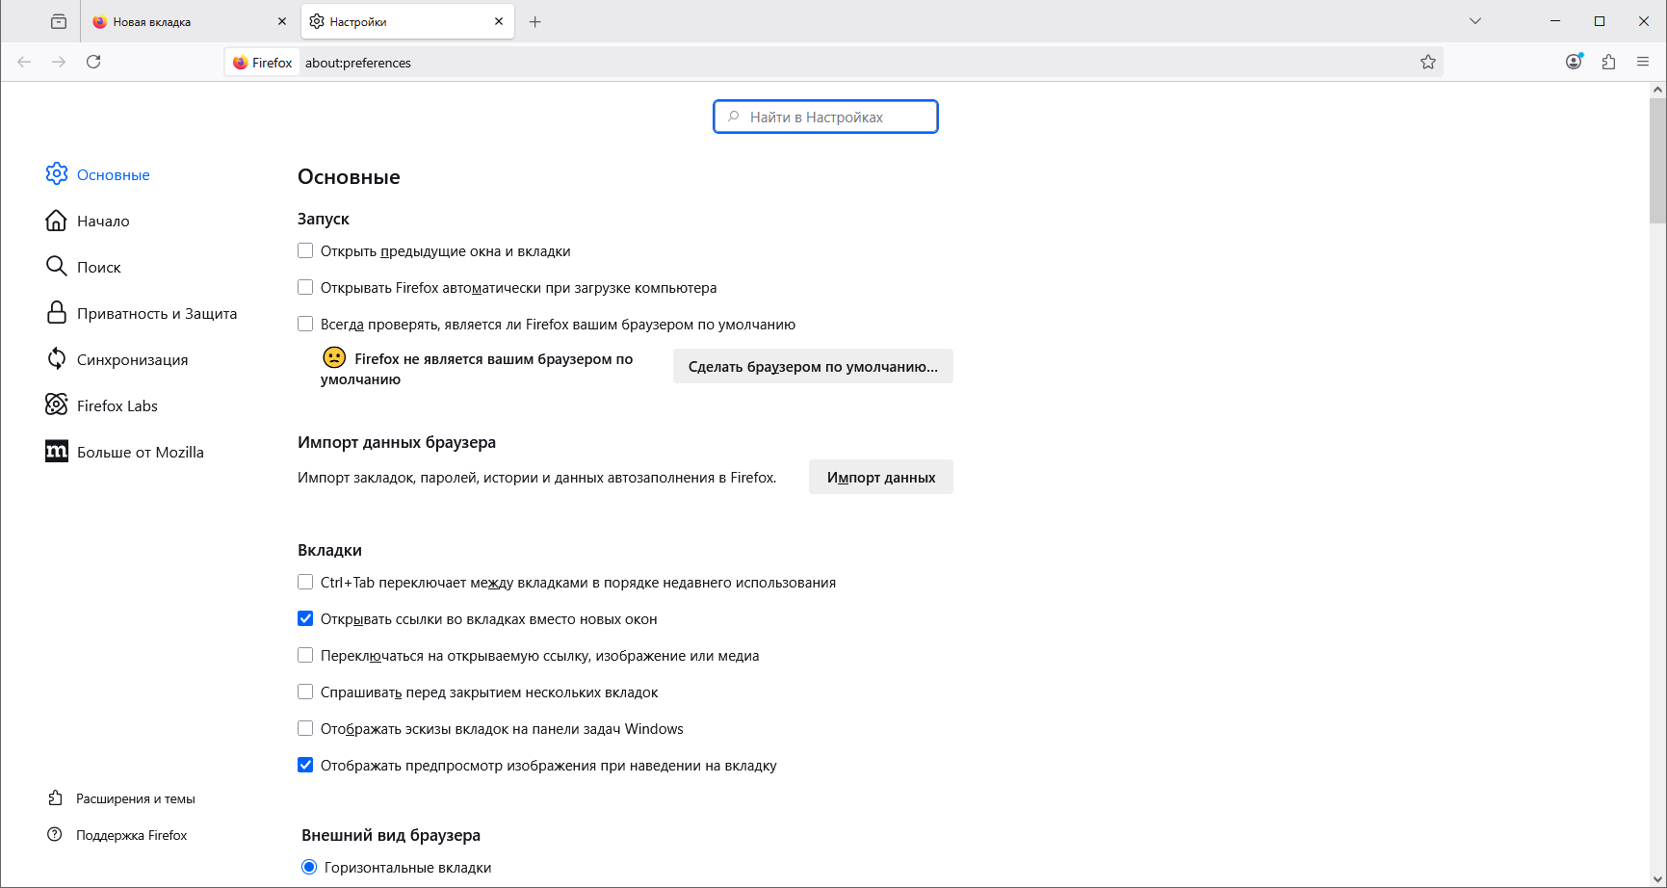This screenshot has height=888, width=1667.
Task: Click Сделать браузером по умолчанию button
Action: (x=812, y=366)
